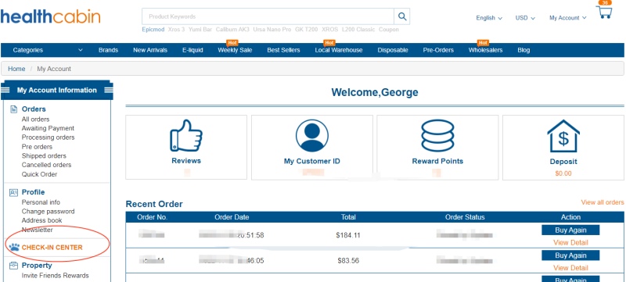The width and height of the screenshot is (626, 282).
Task: Click Buy Again for $83.56 order
Action: coord(570,255)
